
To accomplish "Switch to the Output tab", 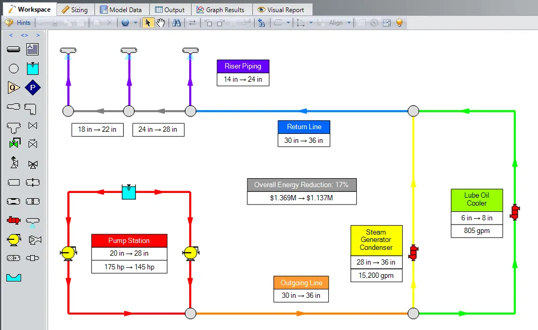I will pos(170,8).
